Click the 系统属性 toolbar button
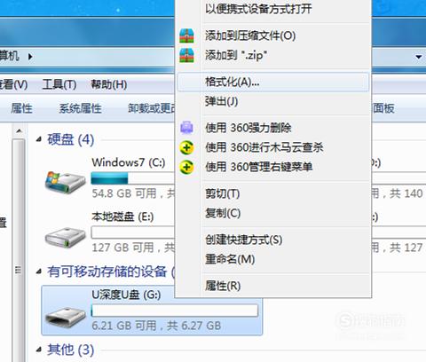 coord(80,108)
